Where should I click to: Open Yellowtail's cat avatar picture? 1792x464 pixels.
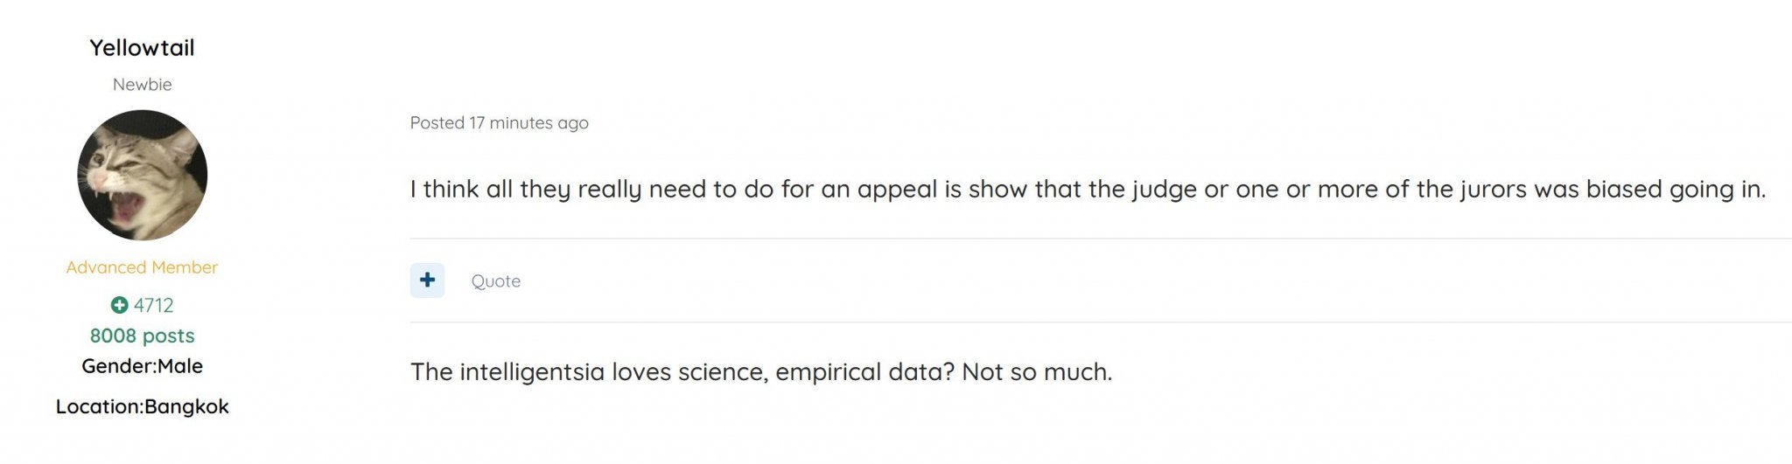(143, 175)
